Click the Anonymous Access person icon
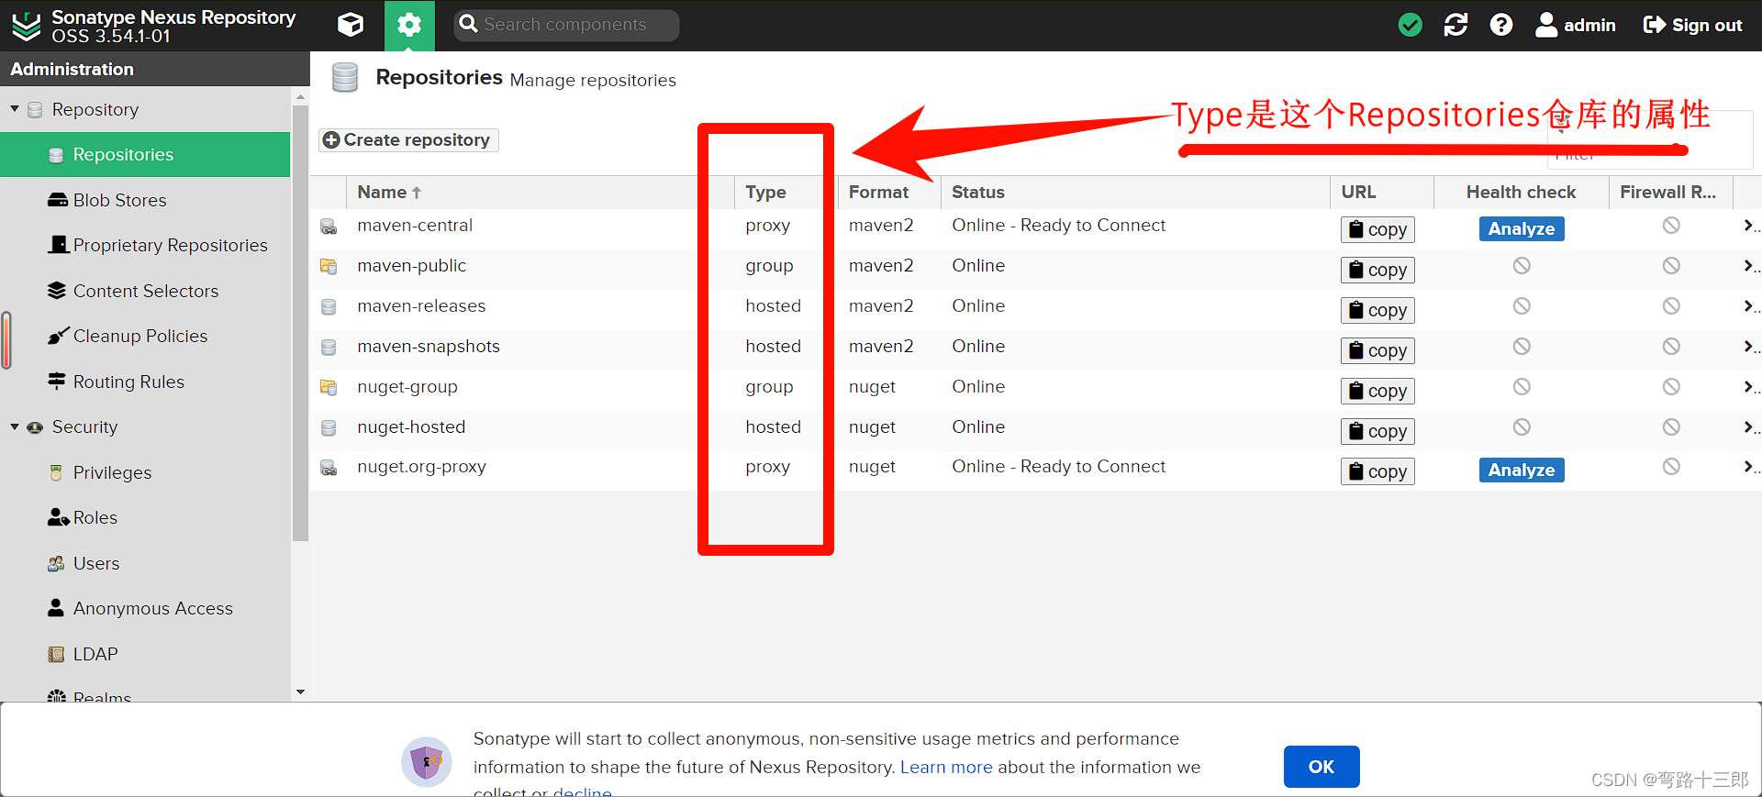 click(56, 607)
